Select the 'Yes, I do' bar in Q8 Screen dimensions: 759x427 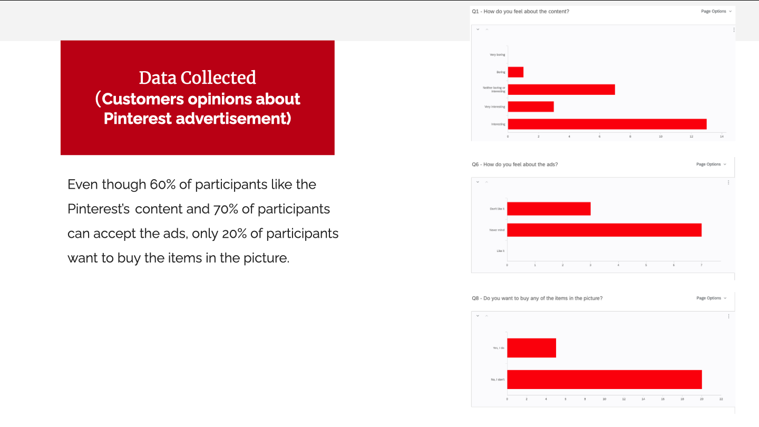(x=532, y=348)
